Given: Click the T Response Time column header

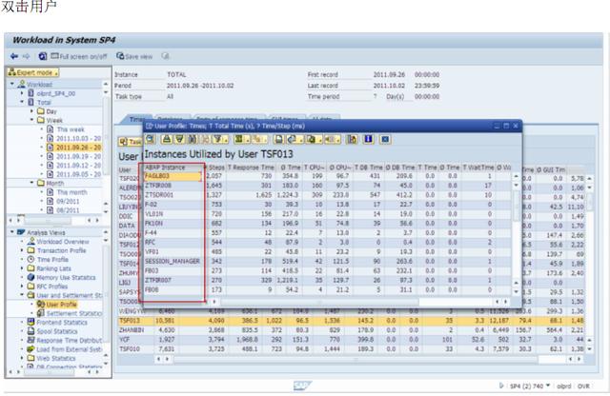Looking at the screenshot, I should tap(251, 168).
